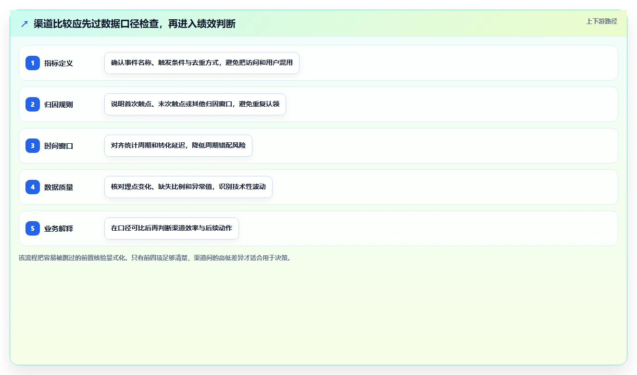Click the arrow icon beside the title

pyautogui.click(x=25, y=24)
